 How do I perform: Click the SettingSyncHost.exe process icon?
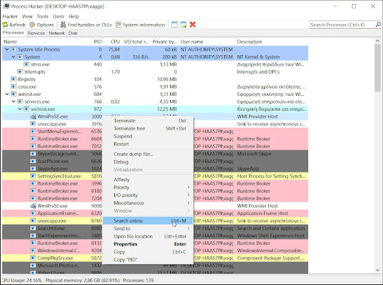33,176
